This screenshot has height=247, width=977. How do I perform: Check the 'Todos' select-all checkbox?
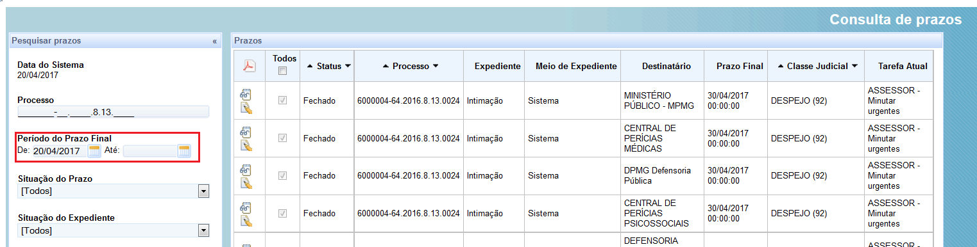click(x=282, y=71)
